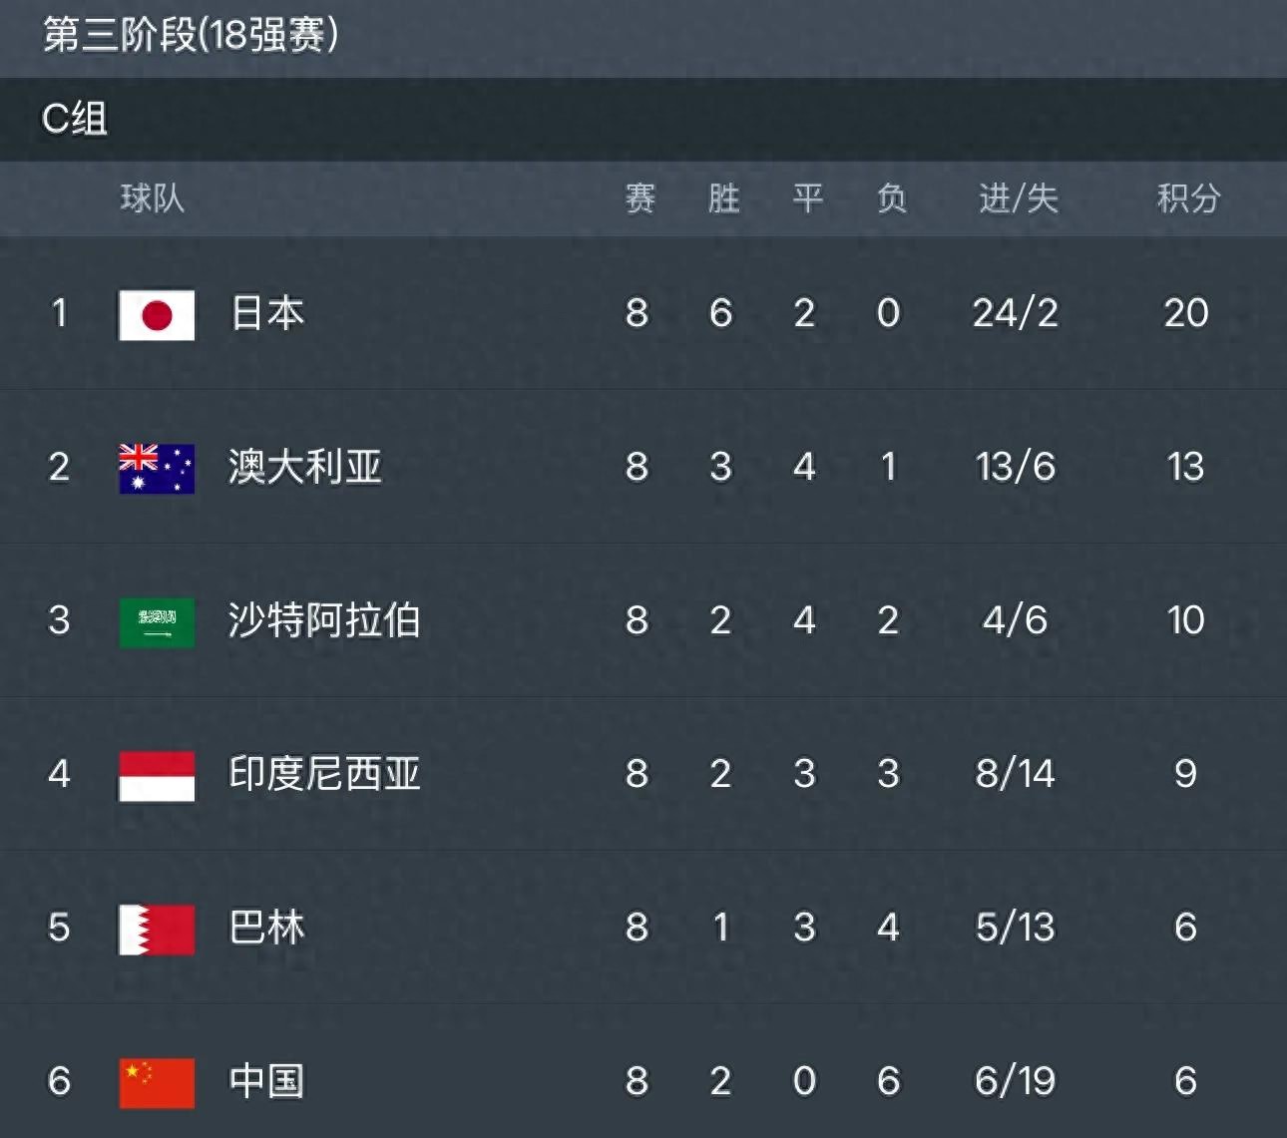Click the China flag icon
The height and width of the screenshot is (1138, 1287).
(x=157, y=1083)
